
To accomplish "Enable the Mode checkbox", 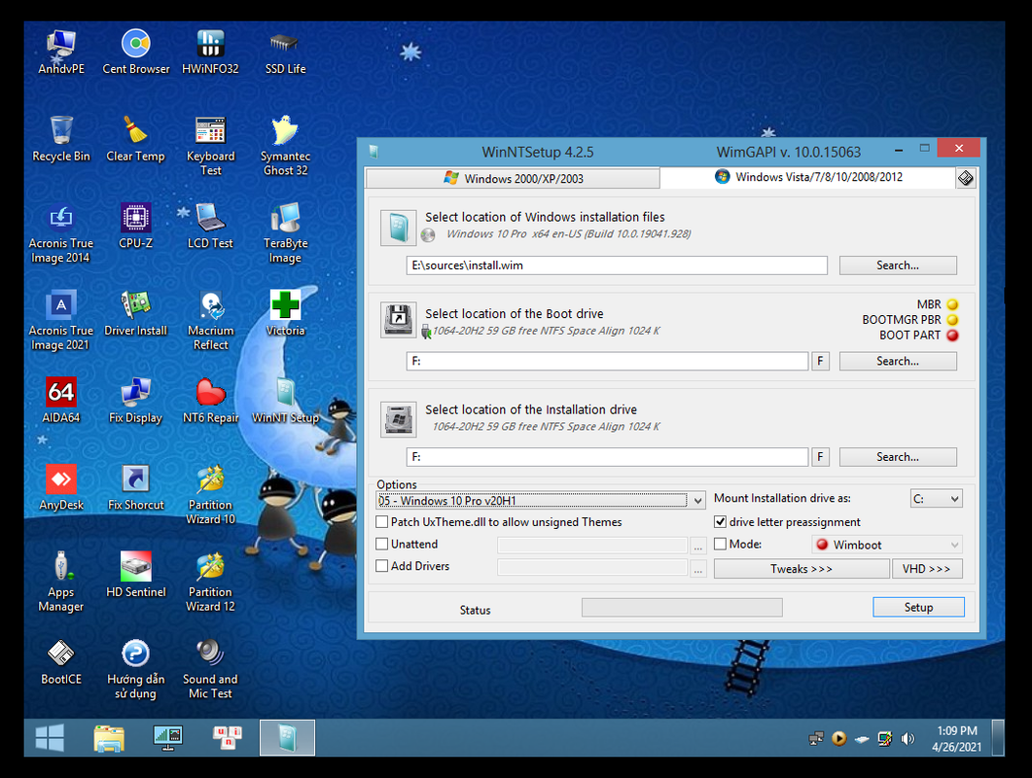I will pos(720,545).
